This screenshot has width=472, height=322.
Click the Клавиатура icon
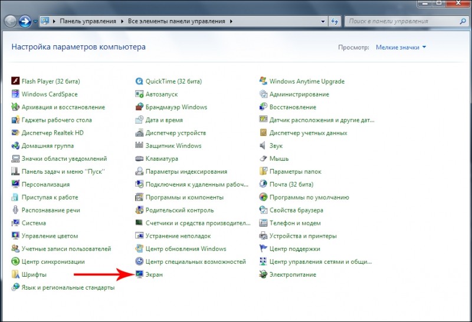click(139, 158)
